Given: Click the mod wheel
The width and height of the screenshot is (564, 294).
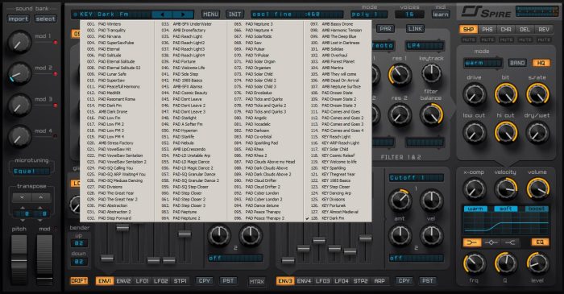Looking at the screenshot, I should (44, 260).
